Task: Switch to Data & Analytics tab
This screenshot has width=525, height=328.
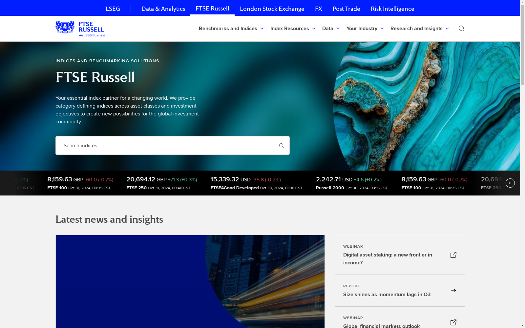Action: pyautogui.click(x=163, y=9)
